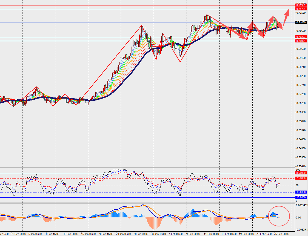Select the 0.70293 support level label
308x236 pixels.
pyautogui.click(x=301, y=37)
